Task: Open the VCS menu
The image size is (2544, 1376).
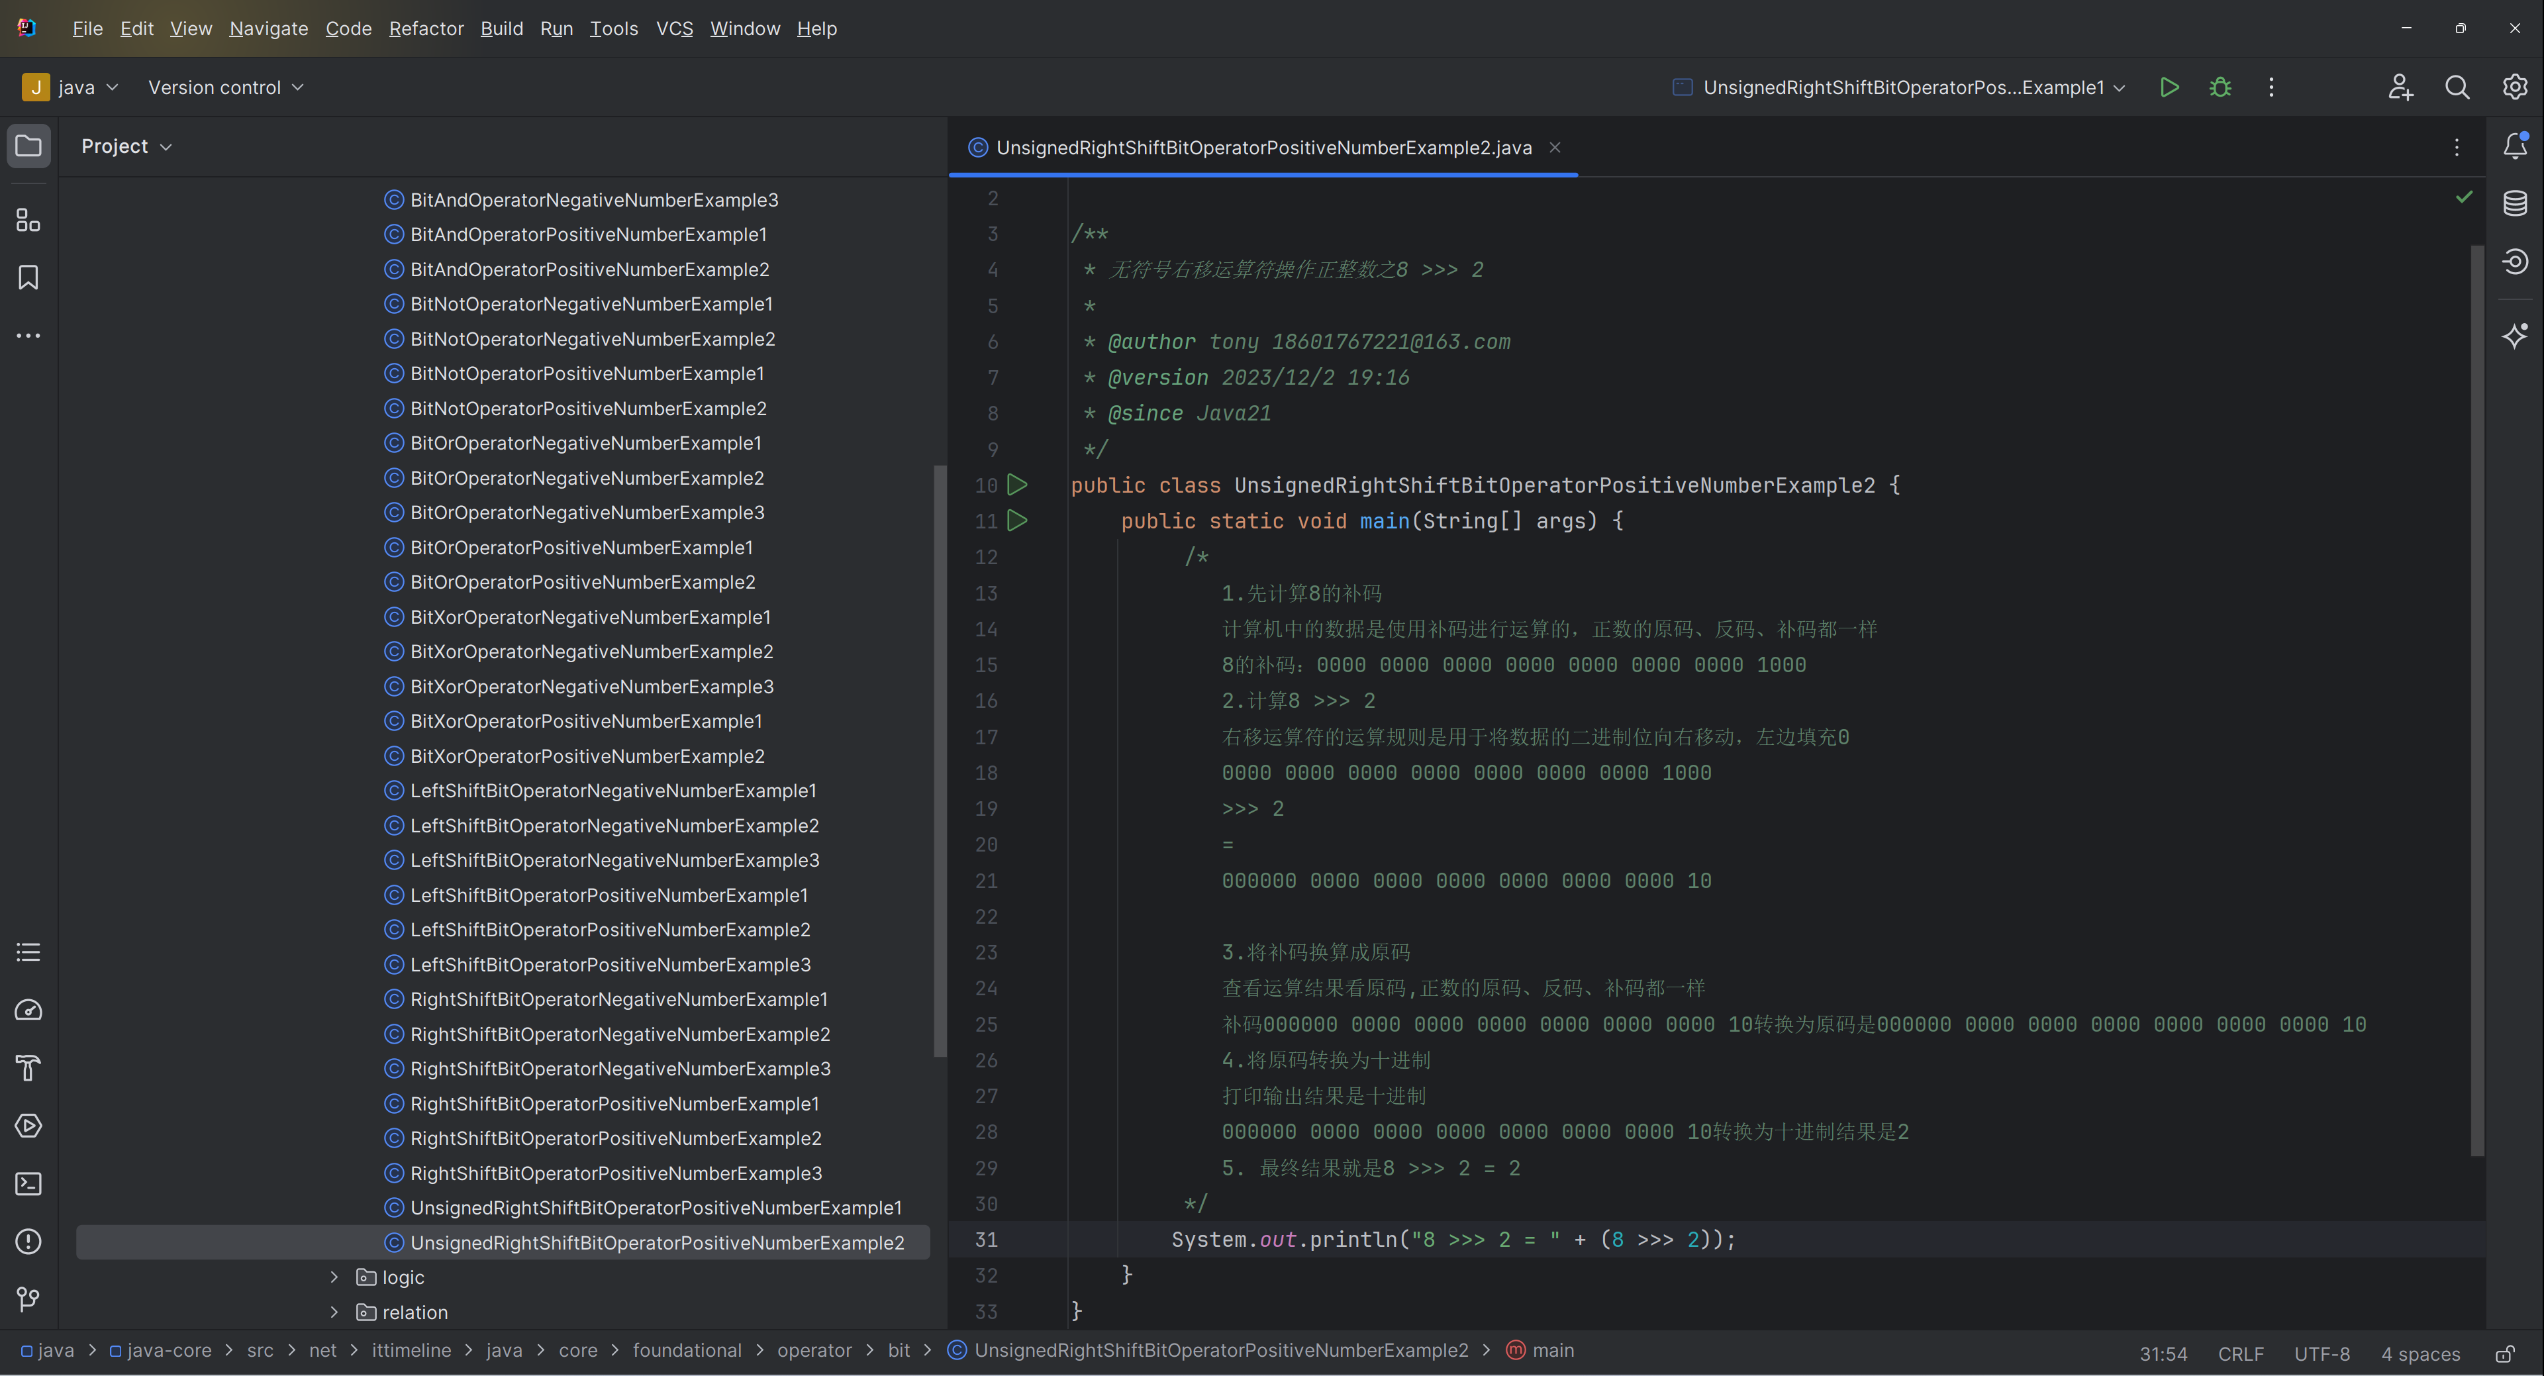Action: click(675, 28)
